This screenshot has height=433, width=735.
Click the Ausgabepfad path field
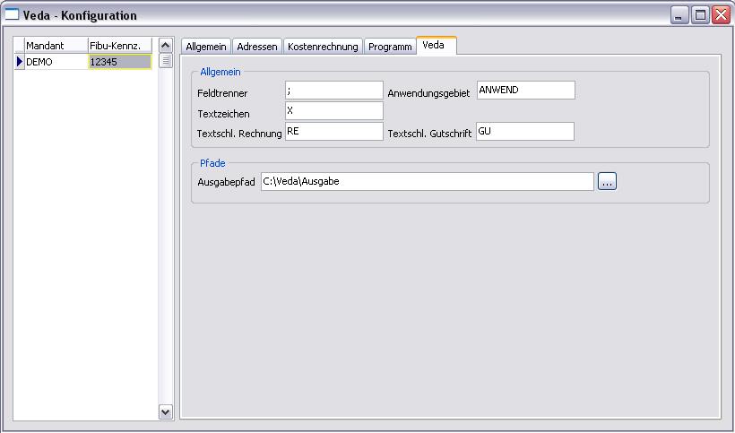coord(427,182)
